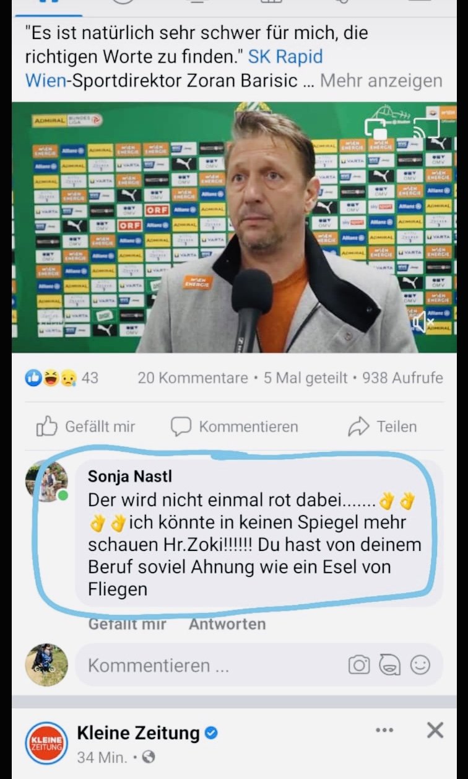Click Antworten under Sonja Nastl's comment
Viewport: 468px width, 779px height.
(x=227, y=624)
